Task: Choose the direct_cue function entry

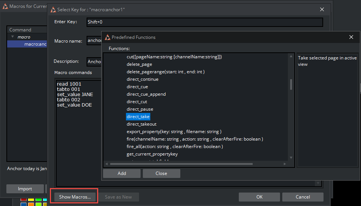Action: [x=137, y=87]
